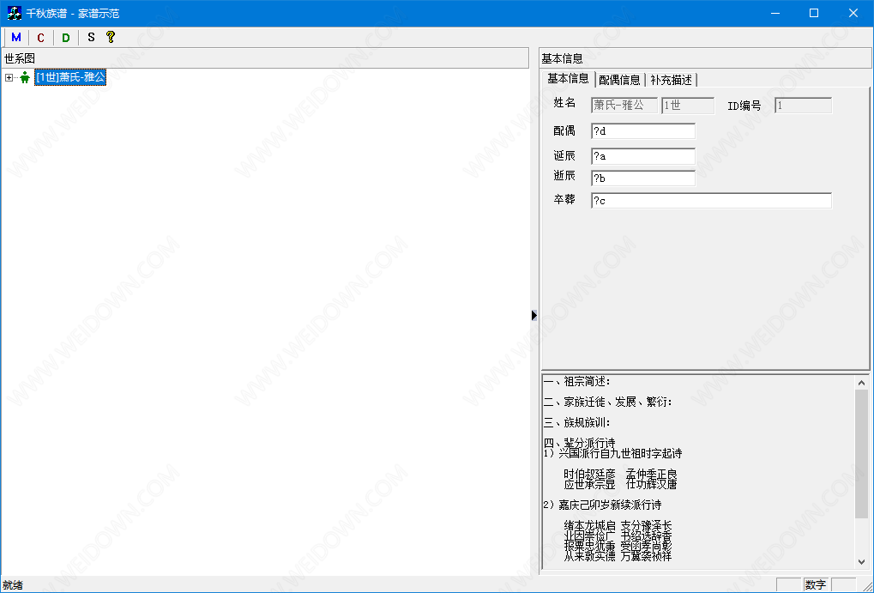Click the app icon in the title bar

15,13
